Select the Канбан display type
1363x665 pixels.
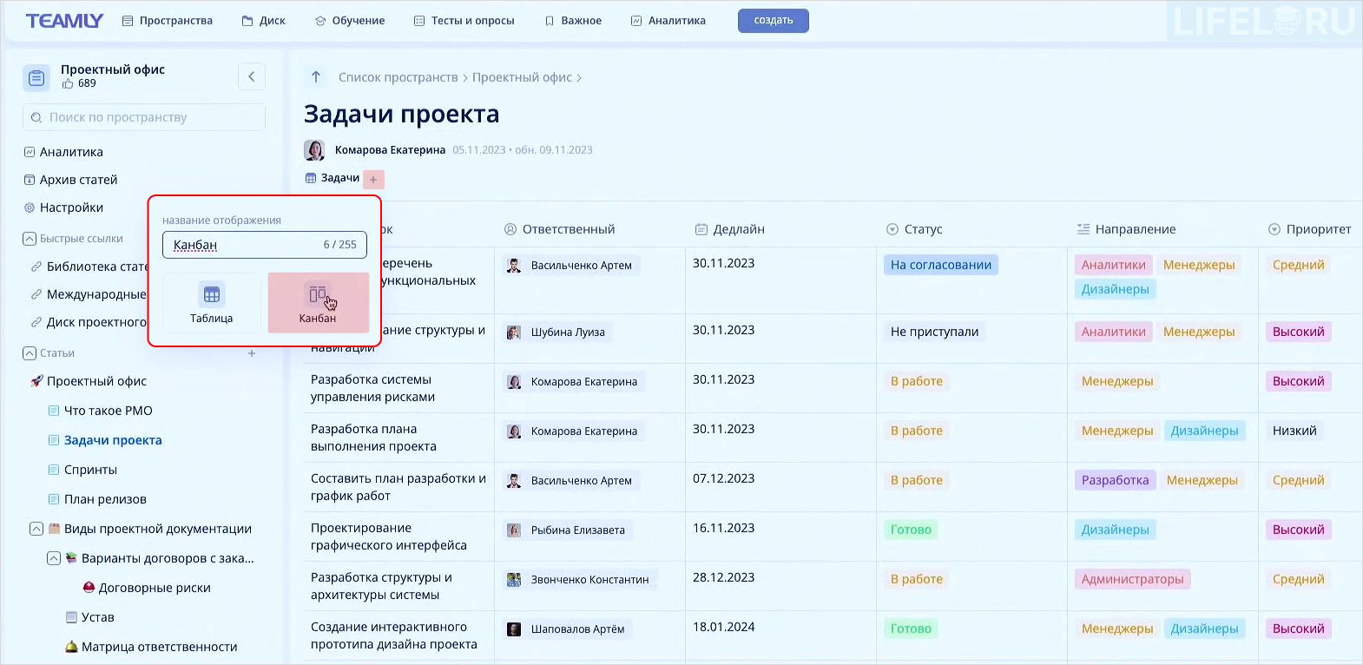click(x=318, y=302)
